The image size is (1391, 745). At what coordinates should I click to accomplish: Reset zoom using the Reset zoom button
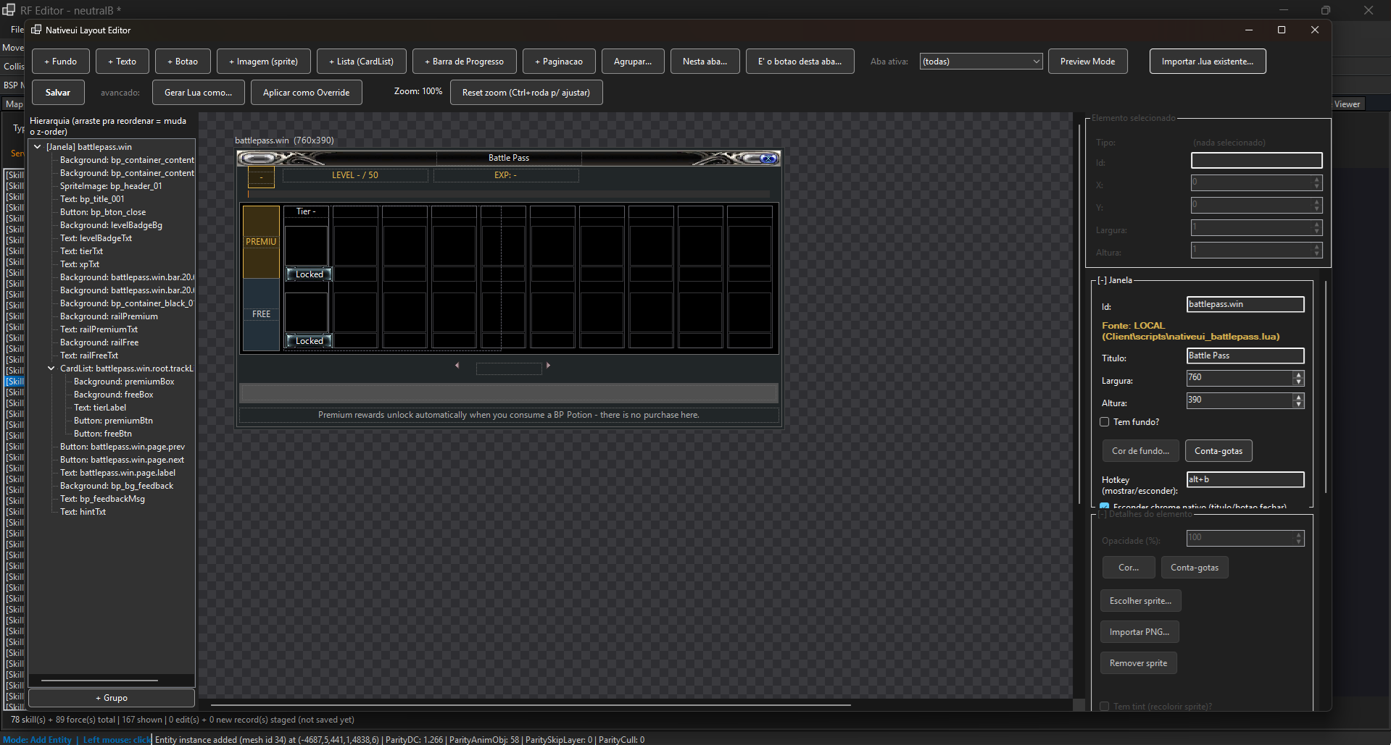526,93
